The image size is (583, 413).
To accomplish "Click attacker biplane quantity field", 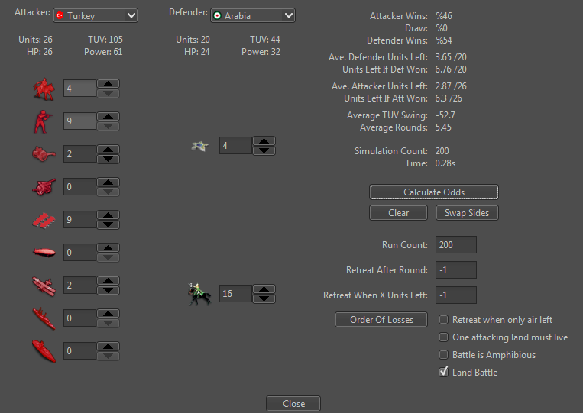I will coord(80,286).
